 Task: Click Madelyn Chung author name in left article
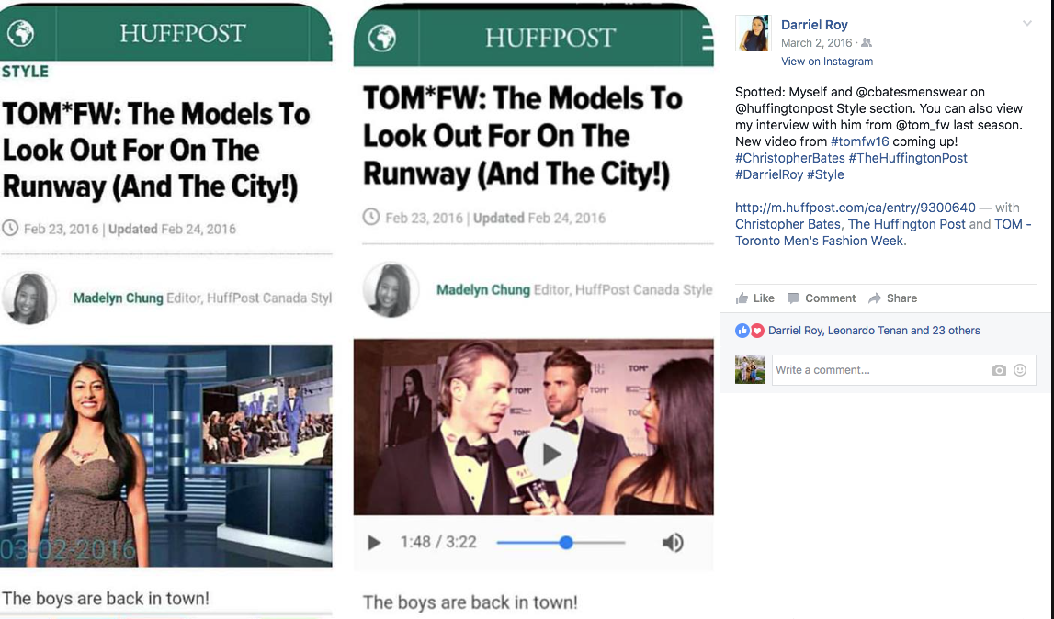click(x=118, y=298)
